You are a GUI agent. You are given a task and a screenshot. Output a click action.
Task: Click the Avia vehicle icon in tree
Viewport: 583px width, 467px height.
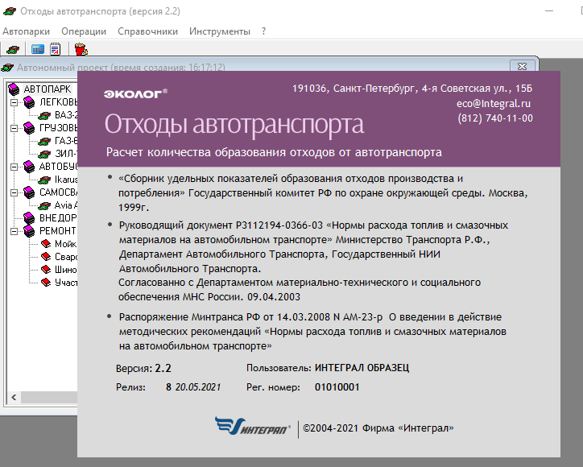[x=45, y=205]
